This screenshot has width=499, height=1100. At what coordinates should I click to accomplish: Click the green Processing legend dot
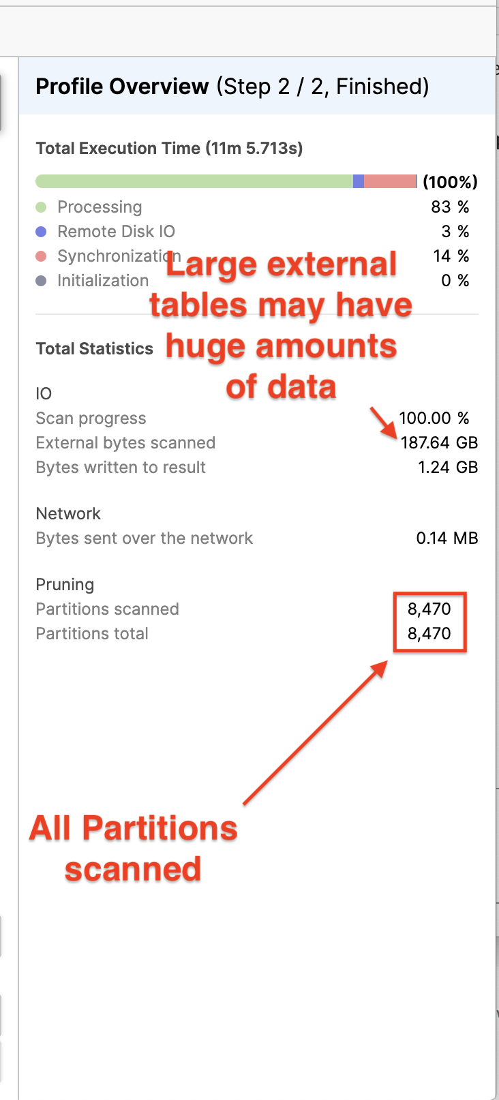(41, 207)
